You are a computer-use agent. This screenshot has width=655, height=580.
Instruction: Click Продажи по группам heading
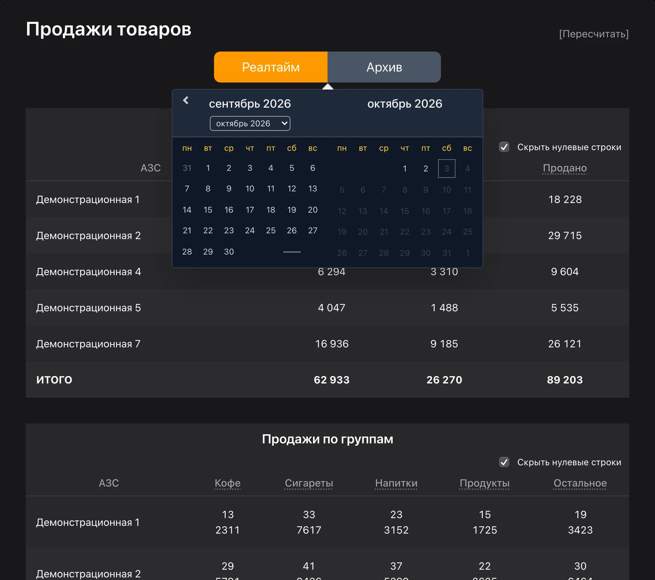(x=327, y=439)
